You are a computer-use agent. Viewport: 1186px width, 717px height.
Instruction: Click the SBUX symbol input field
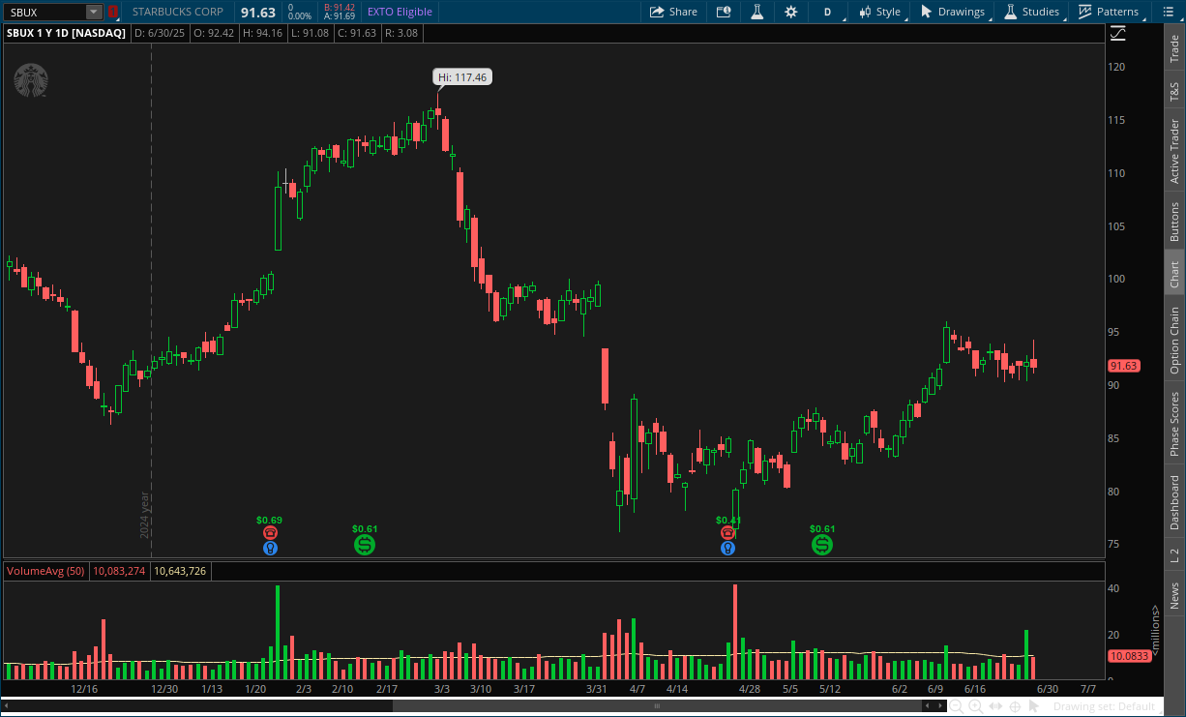point(44,12)
